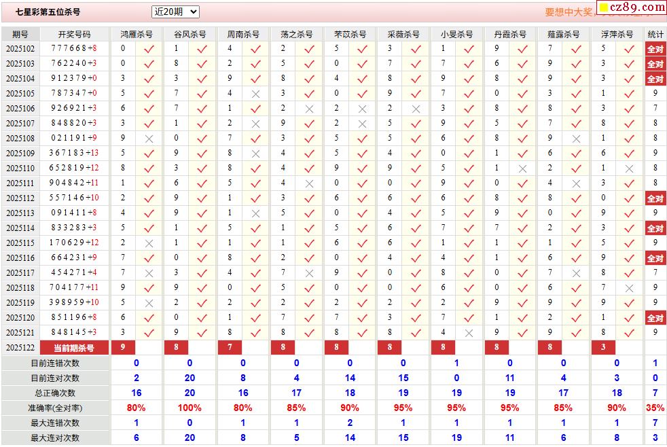Click the check mark for 芣苡杀号 in row 2025113
The image size is (667, 447).
pos(363,213)
